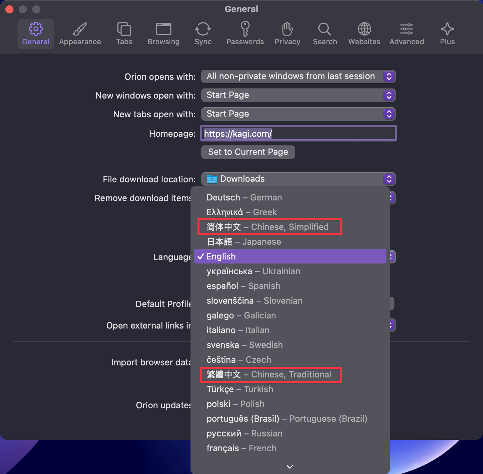
Task: Switch to the Tabs settings pane
Action: 124,34
